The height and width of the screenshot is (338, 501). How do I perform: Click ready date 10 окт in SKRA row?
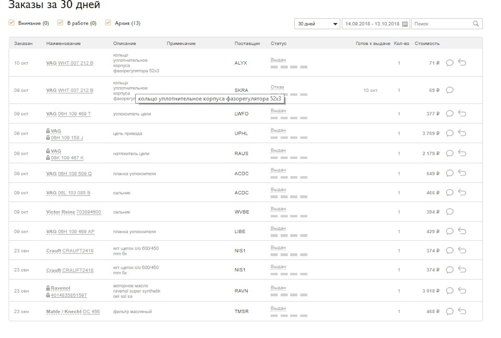[x=371, y=90]
